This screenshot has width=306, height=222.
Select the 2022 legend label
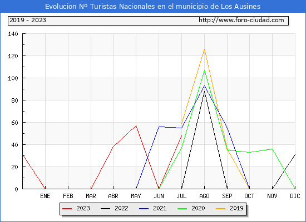[x=121, y=208]
